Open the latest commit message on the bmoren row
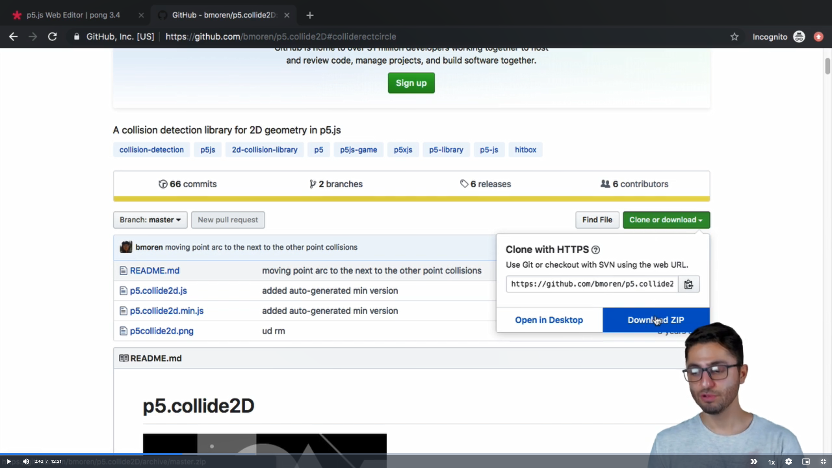The height and width of the screenshot is (468, 832). pyautogui.click(x=261, y=247)
